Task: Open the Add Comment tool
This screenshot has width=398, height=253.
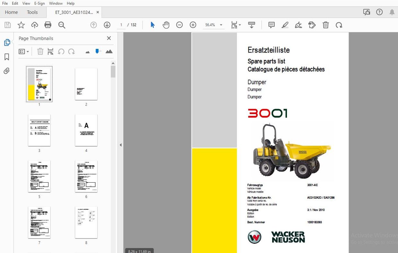Action: coord(271,25)
